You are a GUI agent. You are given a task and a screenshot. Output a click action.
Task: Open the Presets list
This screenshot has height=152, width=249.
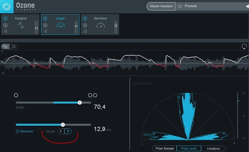point(190,6)
